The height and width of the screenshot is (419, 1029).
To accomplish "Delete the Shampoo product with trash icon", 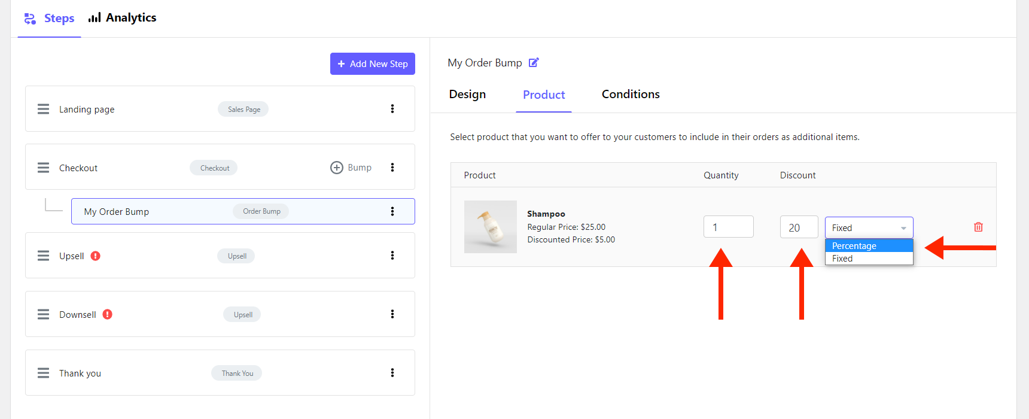I will tap(978, 227).
